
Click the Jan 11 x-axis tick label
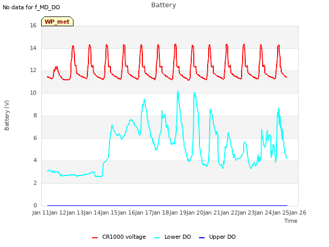click(41, 213)
